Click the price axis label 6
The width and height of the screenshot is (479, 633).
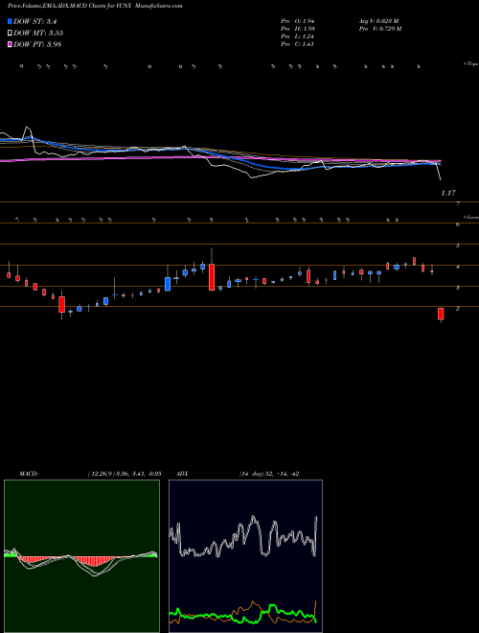458,224
